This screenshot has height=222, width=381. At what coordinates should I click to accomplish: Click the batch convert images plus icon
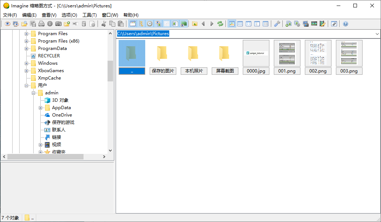[288, 24]
